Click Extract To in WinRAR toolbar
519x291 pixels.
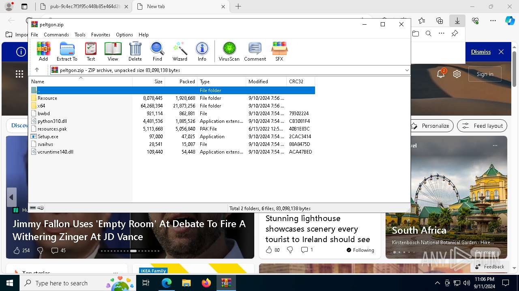point(67,51)
